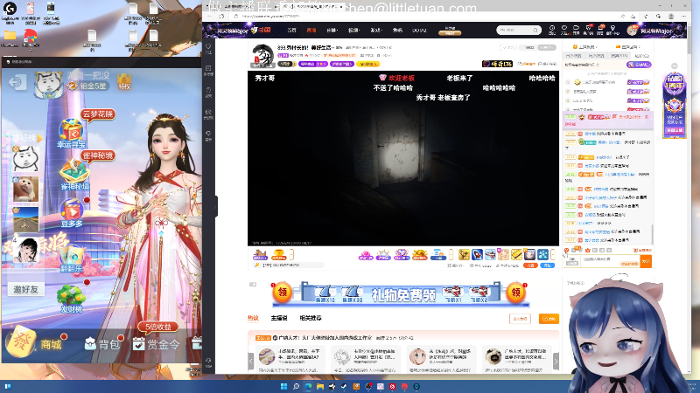Open the 特权 crown icon
Image resolution: width=700 pixels, height=393 pixels.
click(124, 81)
